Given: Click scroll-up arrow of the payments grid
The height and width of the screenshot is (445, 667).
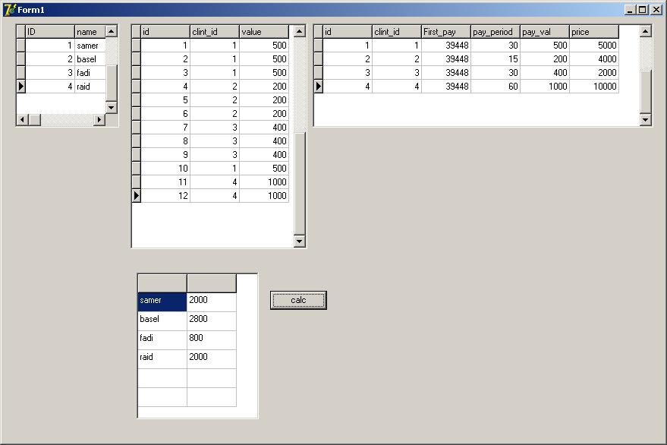Looking at the screenshot, I should click(x=300, y=31).
